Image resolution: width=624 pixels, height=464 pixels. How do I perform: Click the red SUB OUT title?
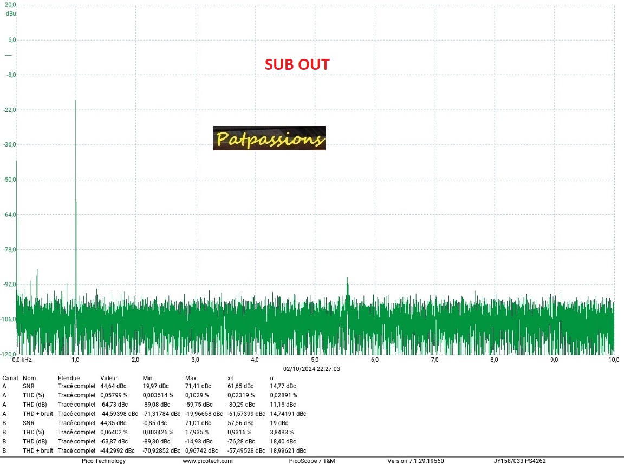pyautogui.click(x=297, y=64)
